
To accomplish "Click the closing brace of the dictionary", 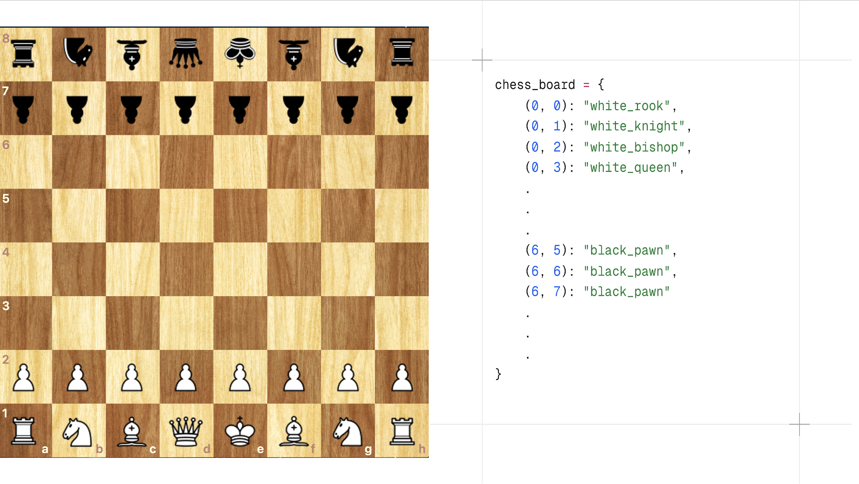I will tap(498, 374).
